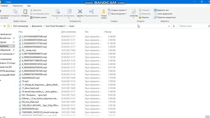The height and width of the screenshot is (118, 210).
Task: Open Создать элемент dropdown
Action: 117,10
